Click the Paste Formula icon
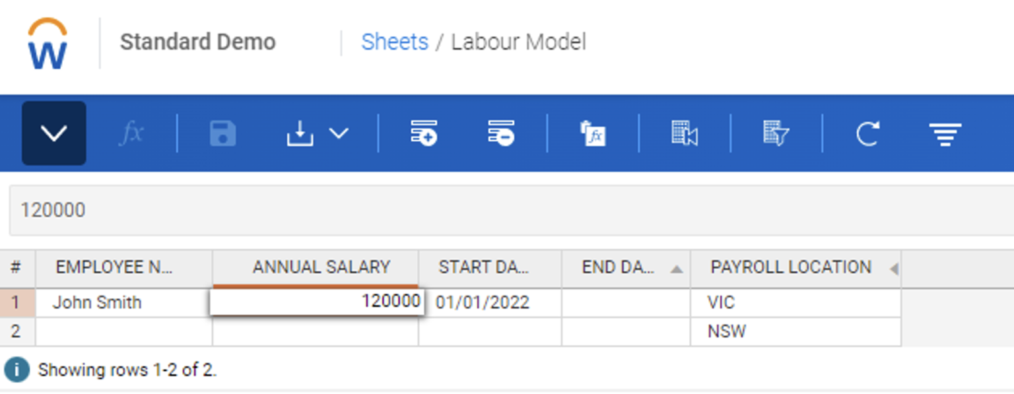 [x=593, y=132]
